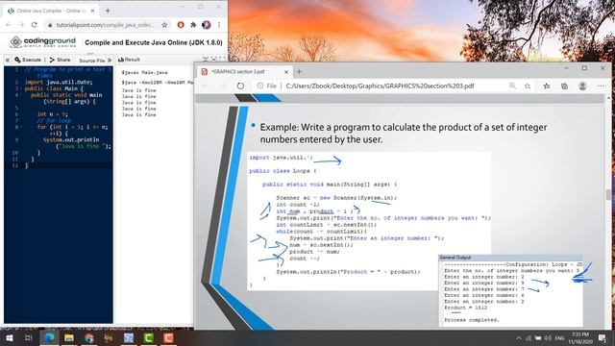Bookmark the tutorialspoint page with star icon
Image resolution: width=615 pixels, height=346 pixels.
point(164,25)
